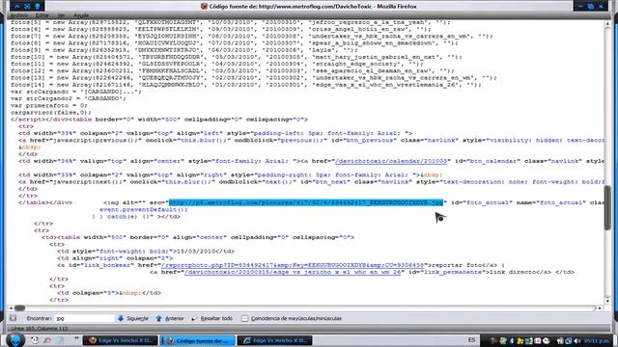618x347 pixels.
Task: Click Resaltar todo button
Action: tap(212, 318)
